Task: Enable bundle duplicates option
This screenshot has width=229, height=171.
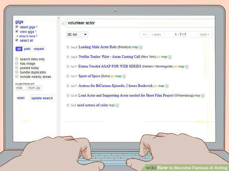Action: tap(17, 72)
